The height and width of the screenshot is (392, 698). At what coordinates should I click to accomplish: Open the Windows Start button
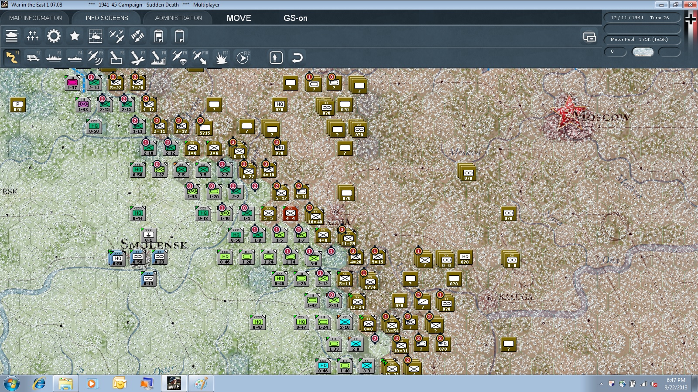pos(11,384)
